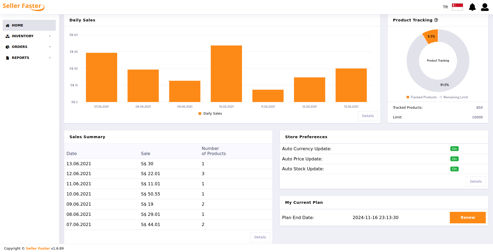Toggle Auto Stock Update switch

[x=454, y=169]
